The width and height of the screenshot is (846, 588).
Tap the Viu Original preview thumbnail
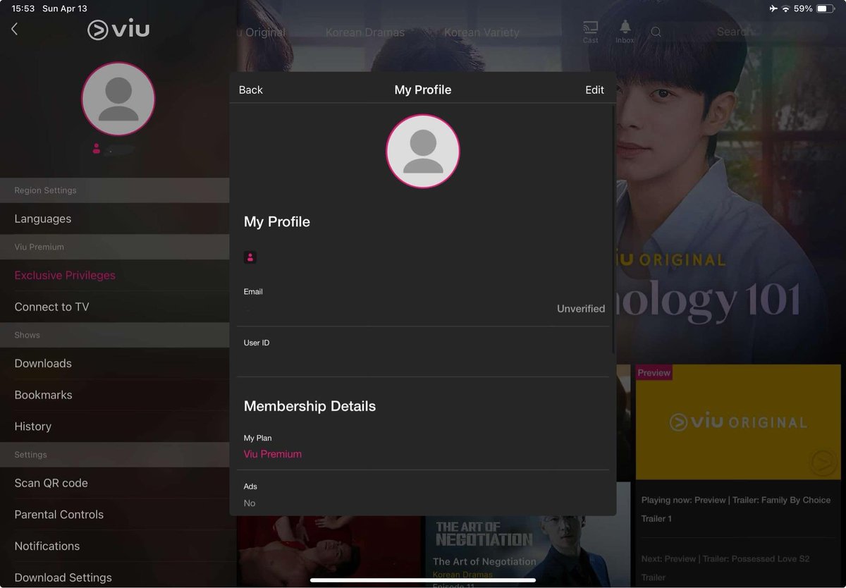coord(737,422)
